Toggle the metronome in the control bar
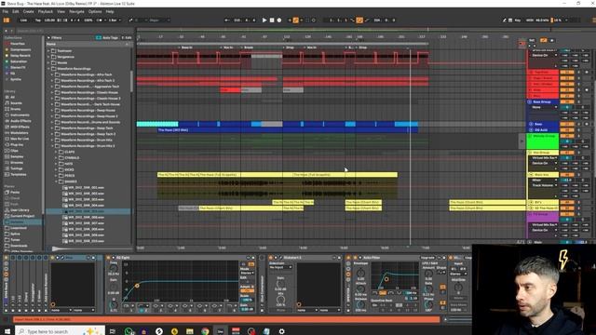 tap(100, 20)
